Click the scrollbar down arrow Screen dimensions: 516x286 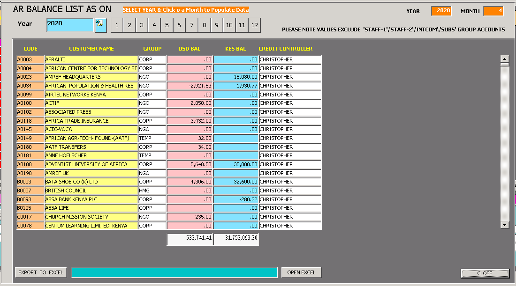click(x=504, y=225)
